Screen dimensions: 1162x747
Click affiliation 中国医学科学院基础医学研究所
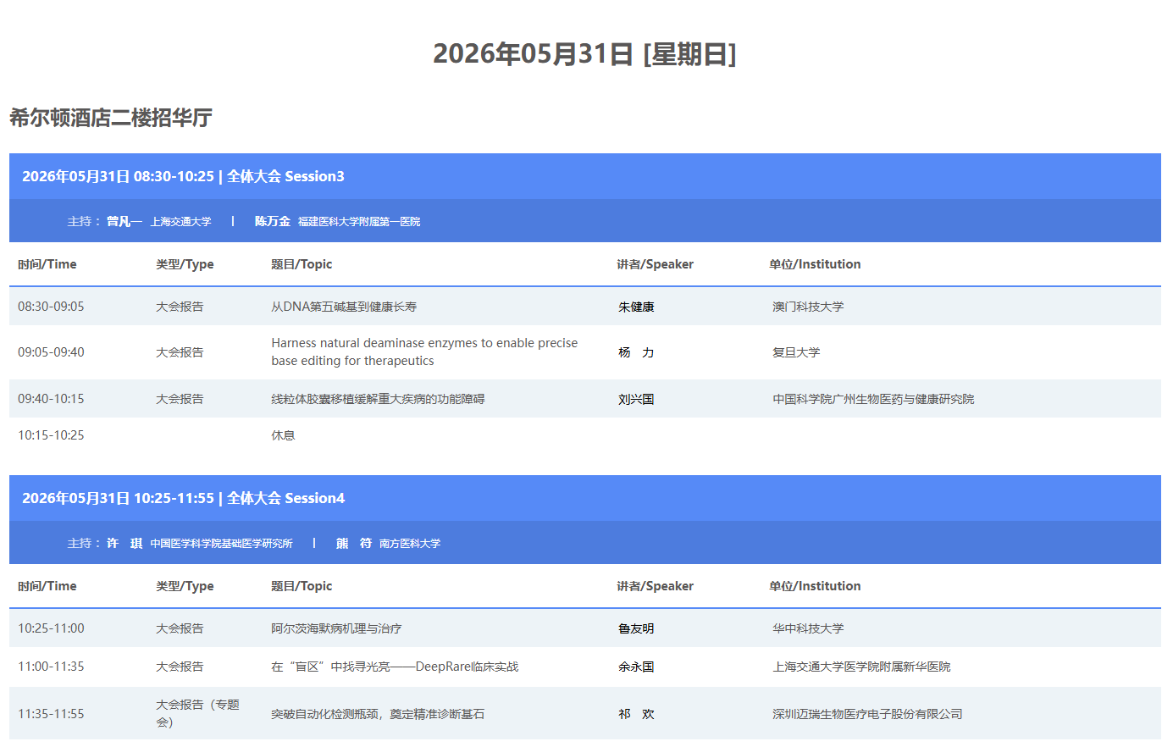coord(222,544)
